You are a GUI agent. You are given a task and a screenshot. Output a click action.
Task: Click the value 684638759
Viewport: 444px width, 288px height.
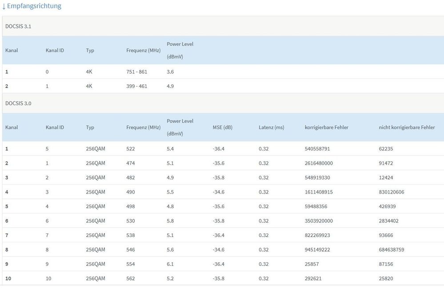[x=391, y=249]
